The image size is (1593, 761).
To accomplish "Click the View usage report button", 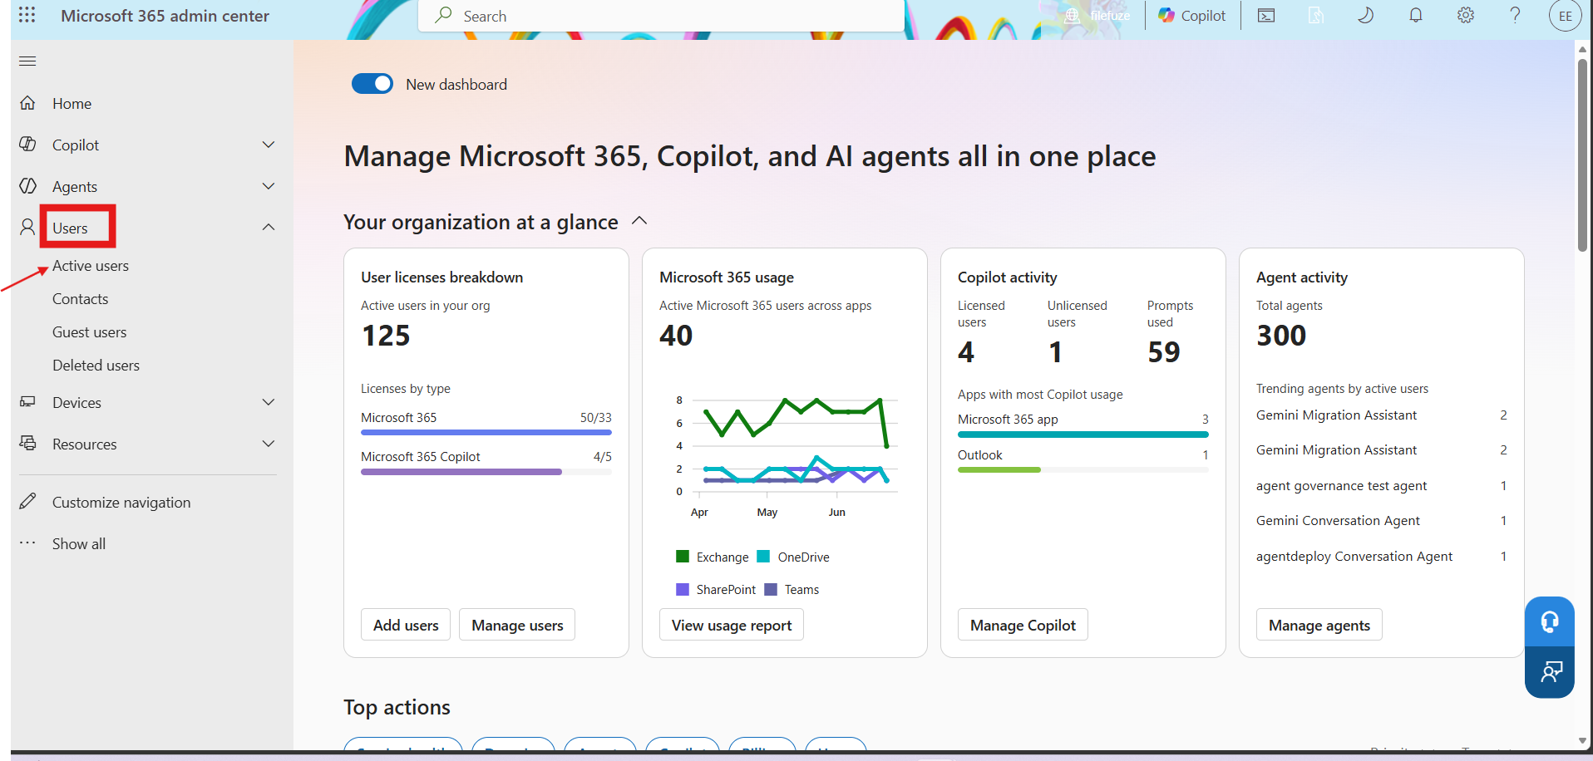I will [732, 625].
